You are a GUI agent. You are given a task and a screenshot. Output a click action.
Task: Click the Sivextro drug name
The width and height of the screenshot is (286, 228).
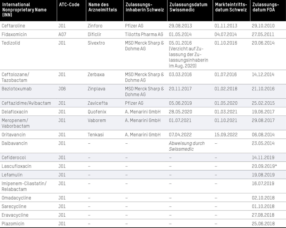click(x=96, y=43)
